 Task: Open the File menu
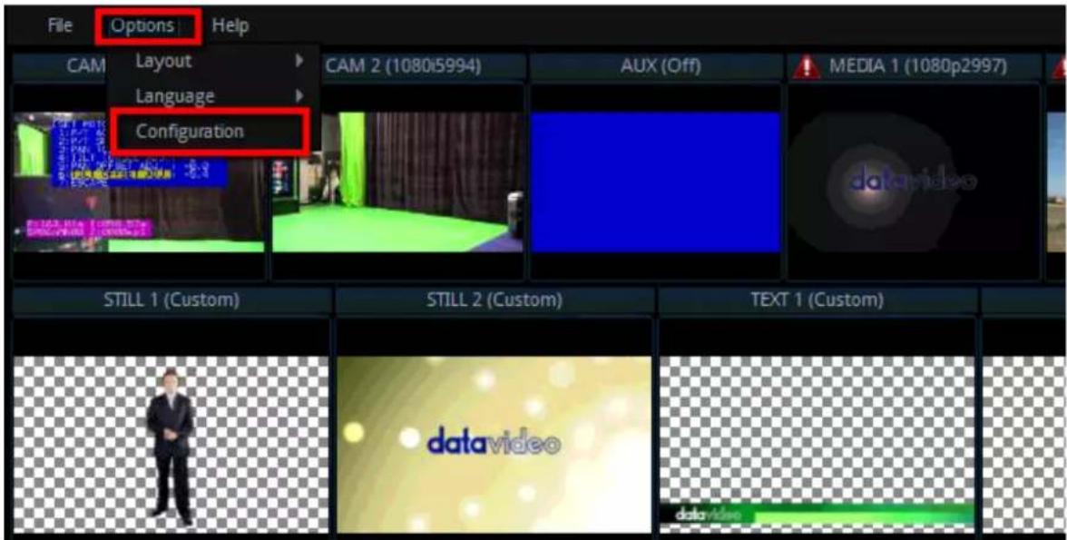60,26
